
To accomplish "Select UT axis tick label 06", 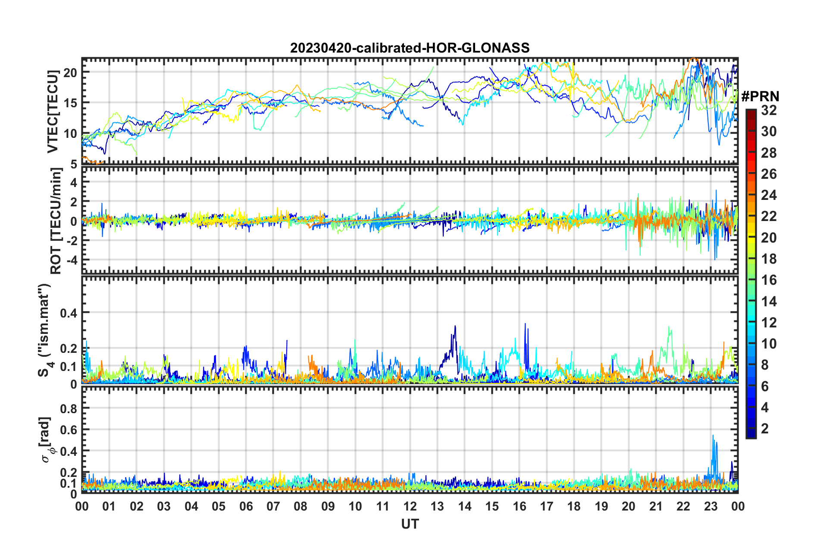I will click(x=246, y=506).
